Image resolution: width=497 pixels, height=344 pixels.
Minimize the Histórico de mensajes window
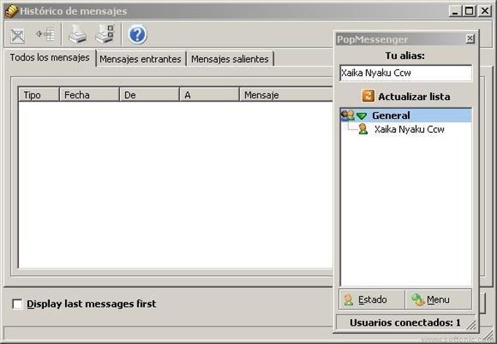tap(456, 11)
